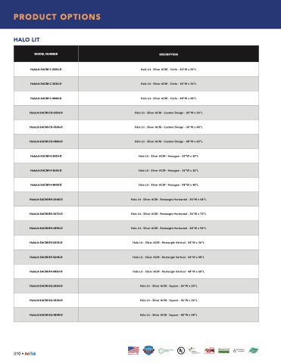This screenshot has width=281, height=363.
Task: Click the AmTab logo in the footer
Action: pyautogui.click(x=30, y=354)
